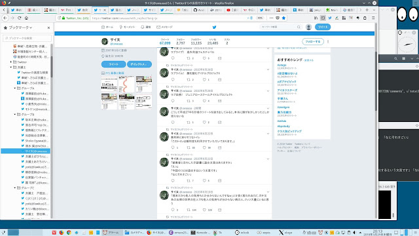Collapse the グループC bookmark folder
The width and height of the screenshot is (419, 236).
click(x=15, y=188)
